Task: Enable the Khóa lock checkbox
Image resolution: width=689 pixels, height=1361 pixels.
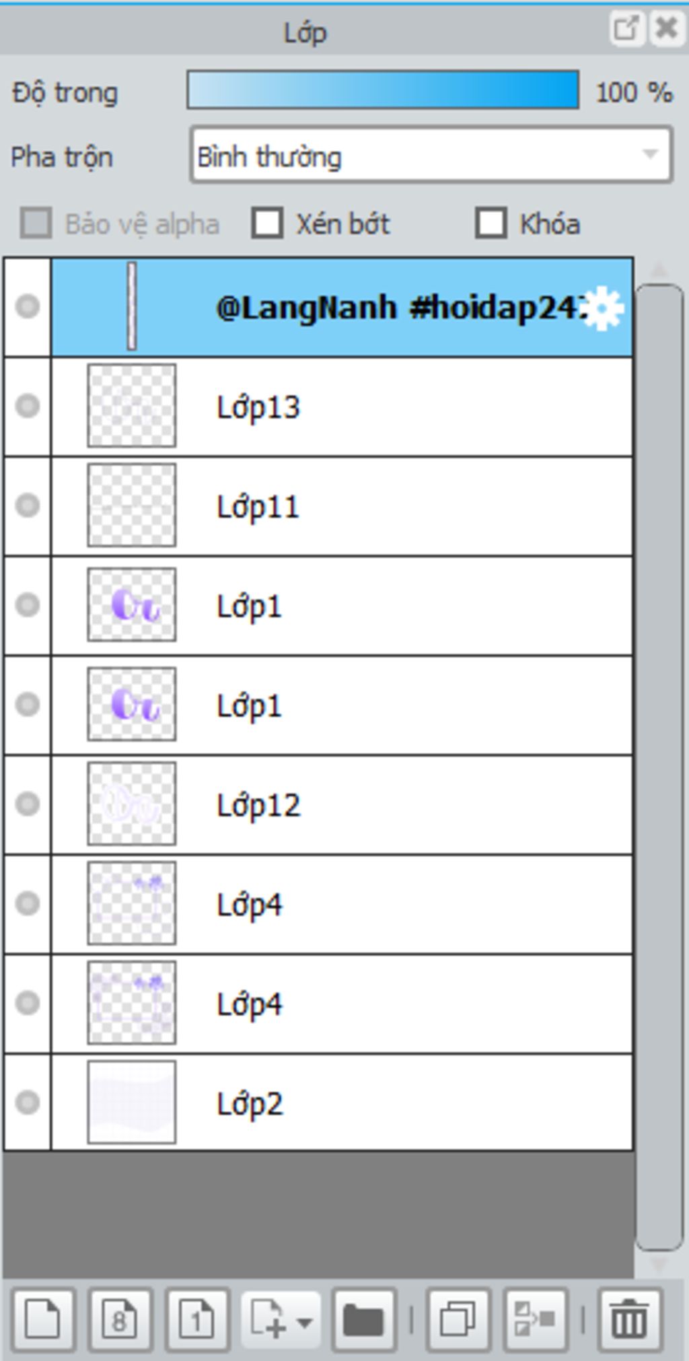Action: 491,223
